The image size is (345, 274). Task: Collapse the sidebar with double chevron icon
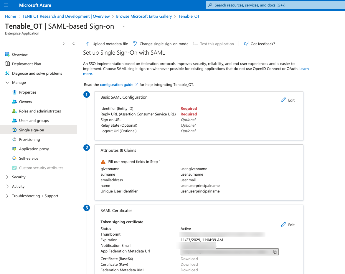click(73, 44)
